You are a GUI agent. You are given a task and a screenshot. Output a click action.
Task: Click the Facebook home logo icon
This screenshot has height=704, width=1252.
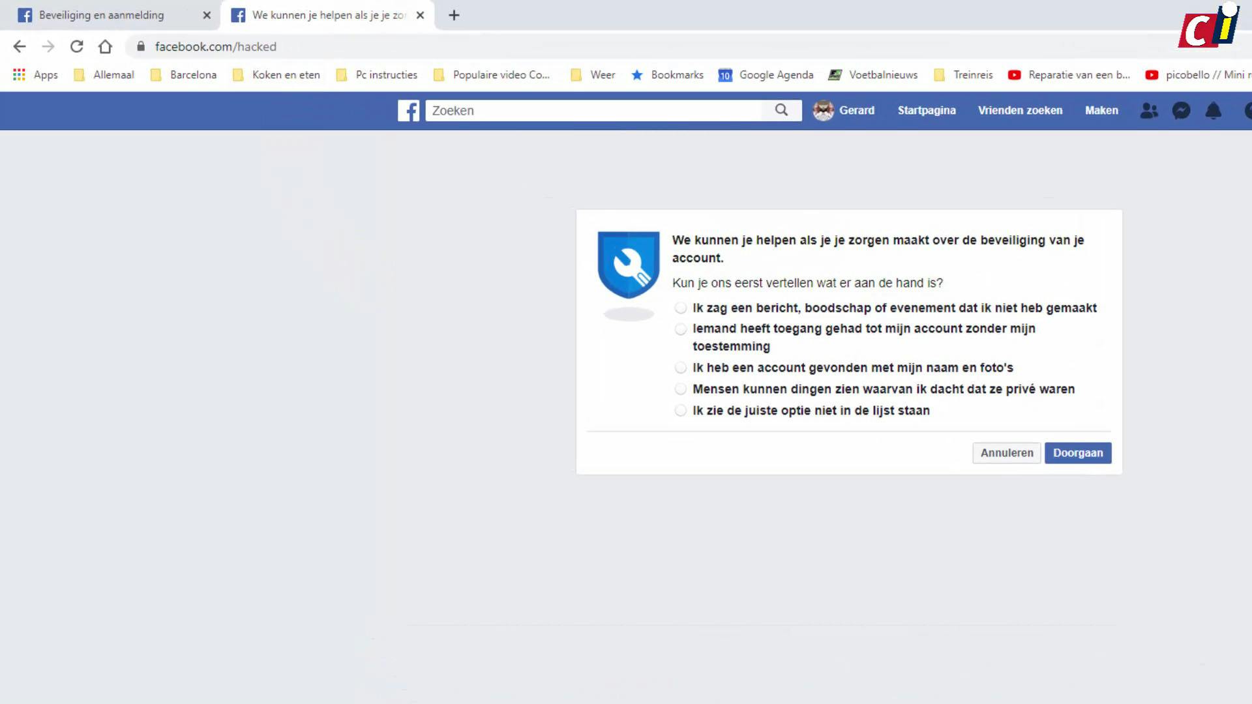(x=409, y=111)
